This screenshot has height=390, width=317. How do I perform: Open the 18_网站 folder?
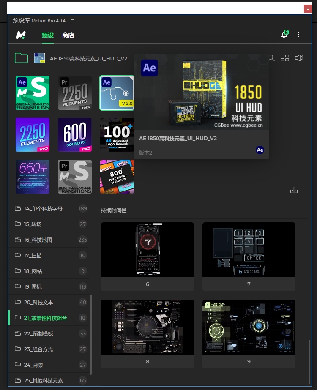tap(49, 271)
